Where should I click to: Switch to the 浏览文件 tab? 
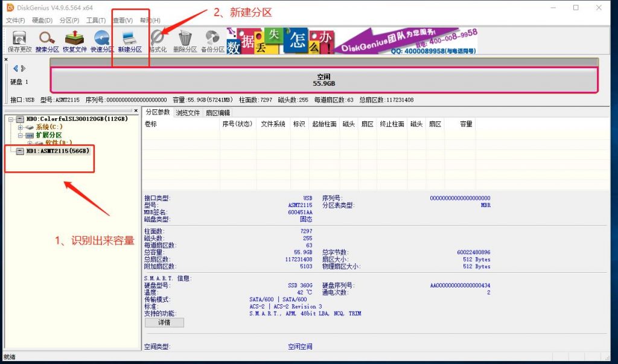(x=186, y=112)
